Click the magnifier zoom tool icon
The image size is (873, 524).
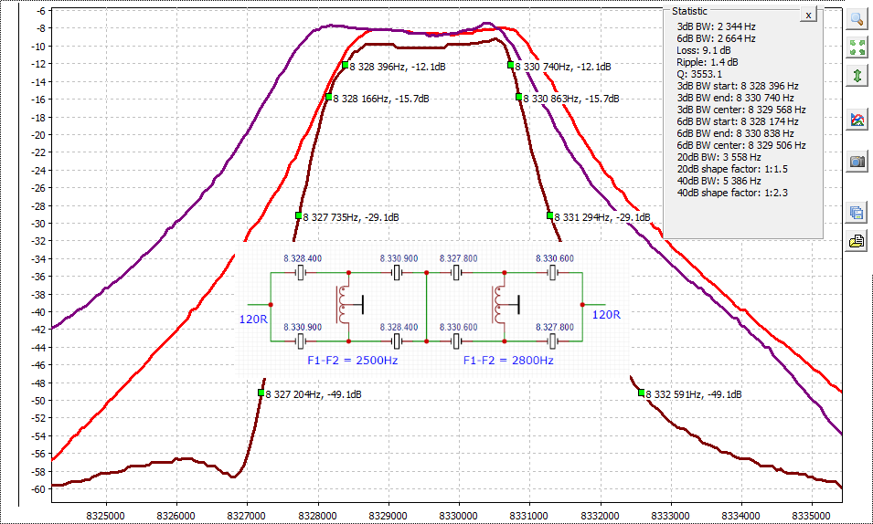pyautogui.click(x=857, y=18)
